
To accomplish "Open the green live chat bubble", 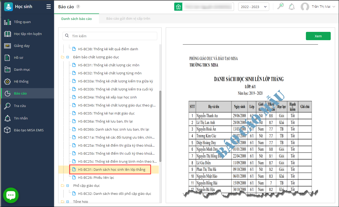I will [x=11, y=195].
